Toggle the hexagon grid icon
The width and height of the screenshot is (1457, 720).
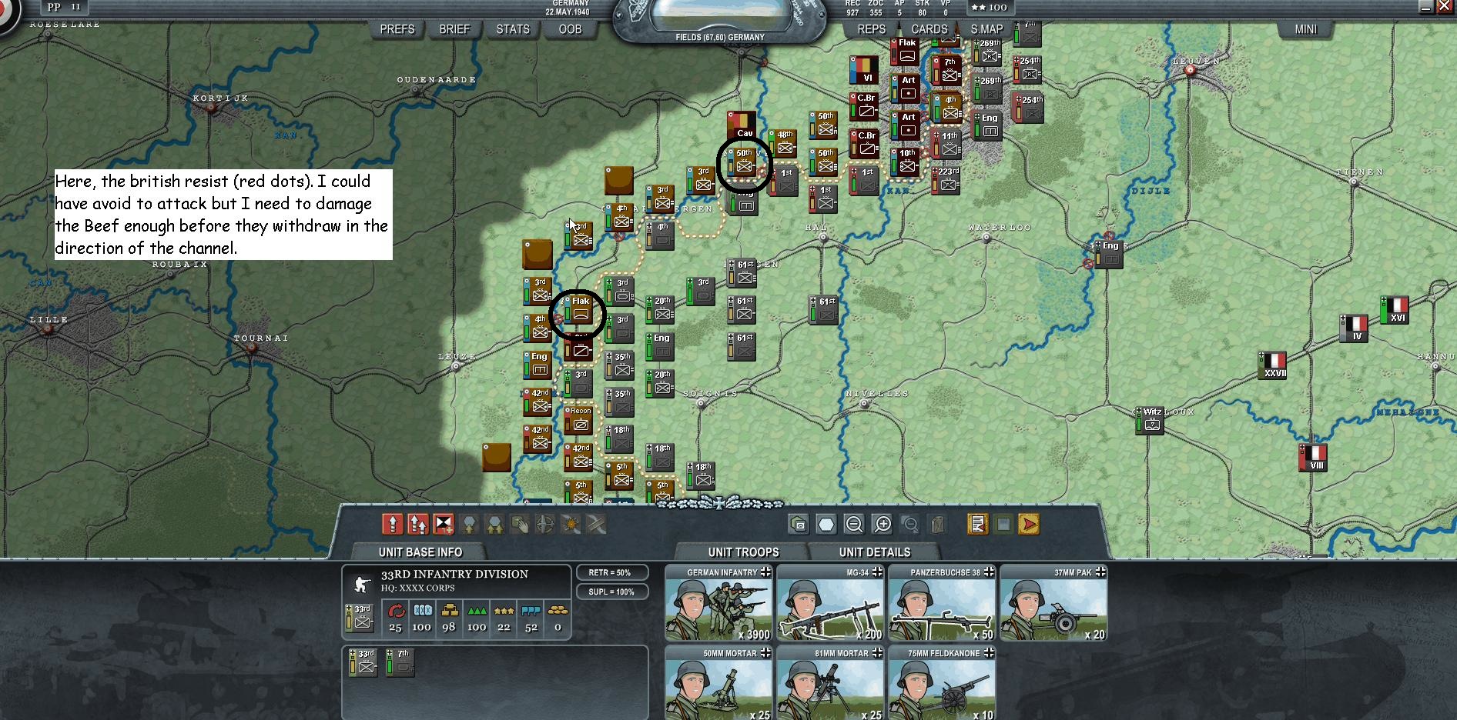tap(826, 525)
